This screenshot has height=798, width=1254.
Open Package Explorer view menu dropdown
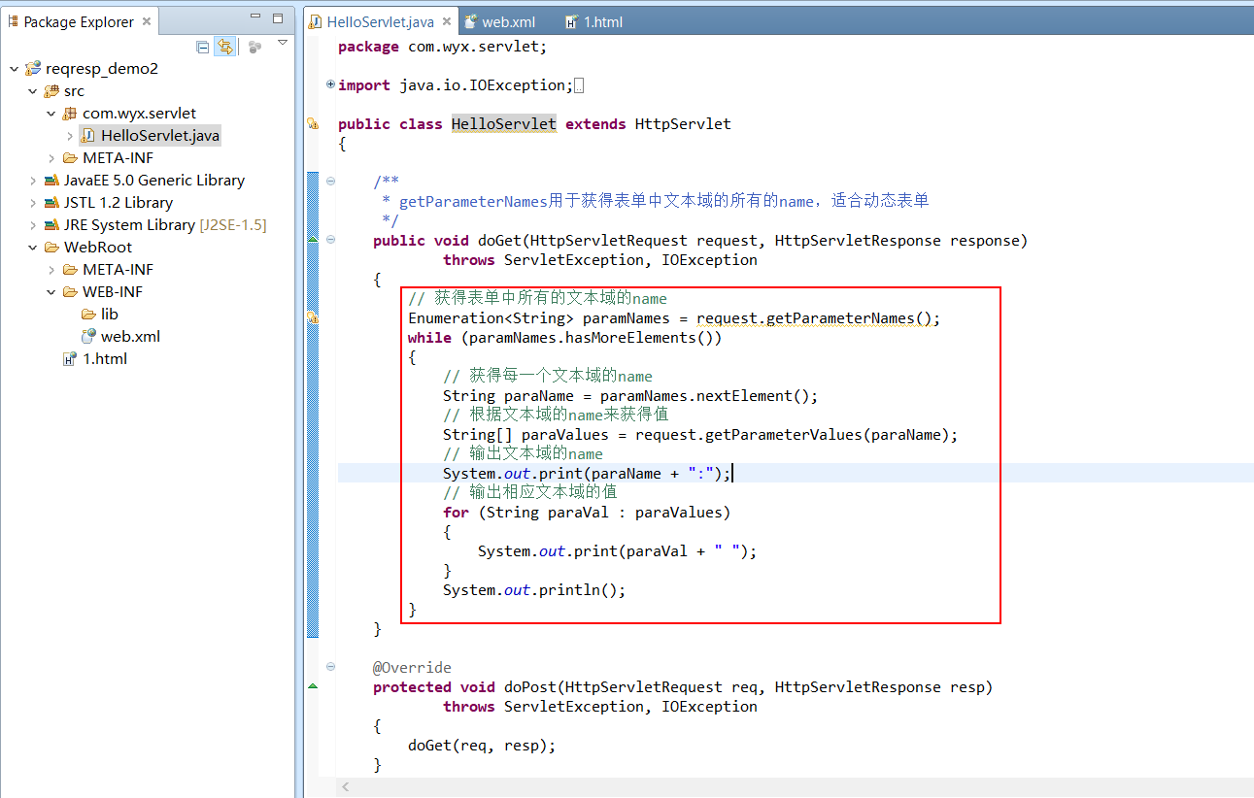(x=283, y=43)
